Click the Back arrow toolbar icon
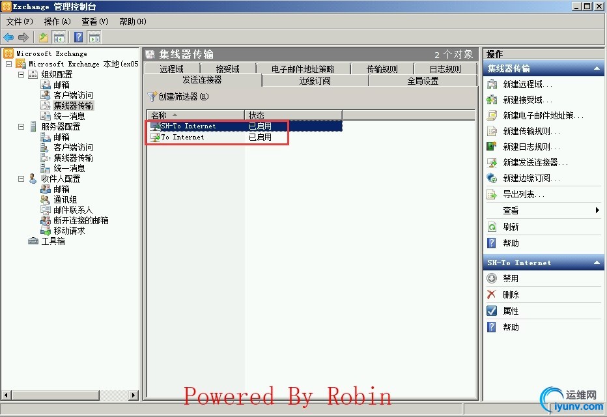 tap(8, 37)
